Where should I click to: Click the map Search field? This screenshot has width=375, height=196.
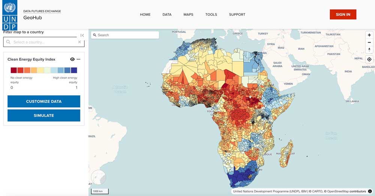pyautogui.click(x=125, y=35)
